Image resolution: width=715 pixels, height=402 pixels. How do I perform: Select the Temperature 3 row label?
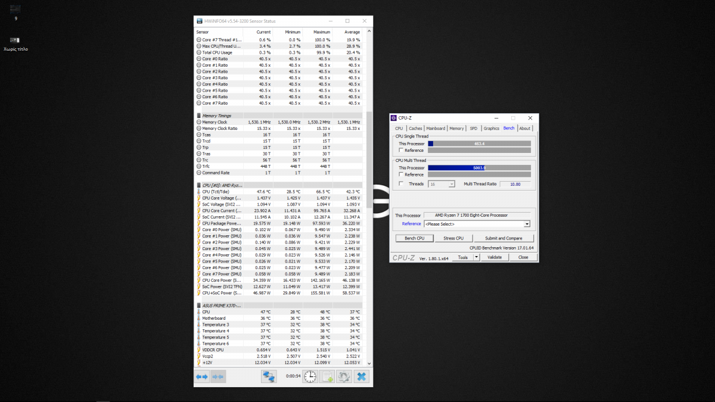(x=215, y=325)
